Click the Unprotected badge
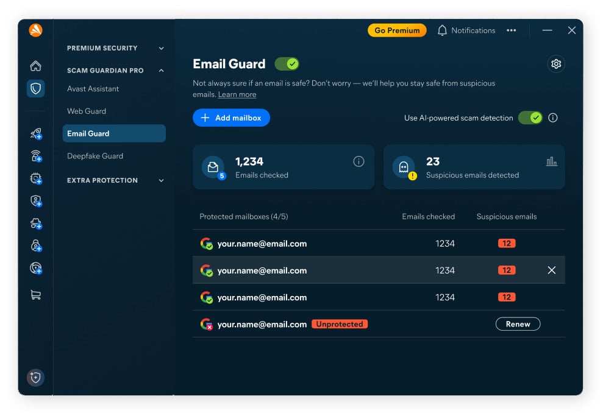 click(x=339, y=324)
